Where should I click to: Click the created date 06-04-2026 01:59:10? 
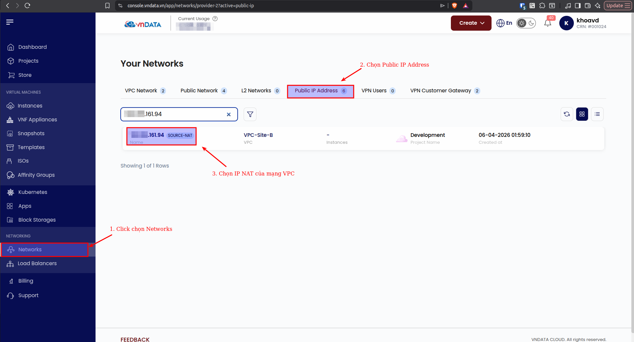point(504,135)
